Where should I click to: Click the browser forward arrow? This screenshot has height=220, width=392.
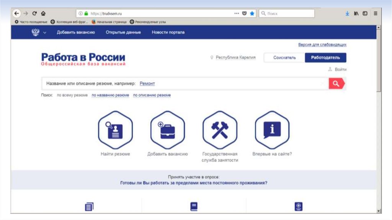(26, 13)
